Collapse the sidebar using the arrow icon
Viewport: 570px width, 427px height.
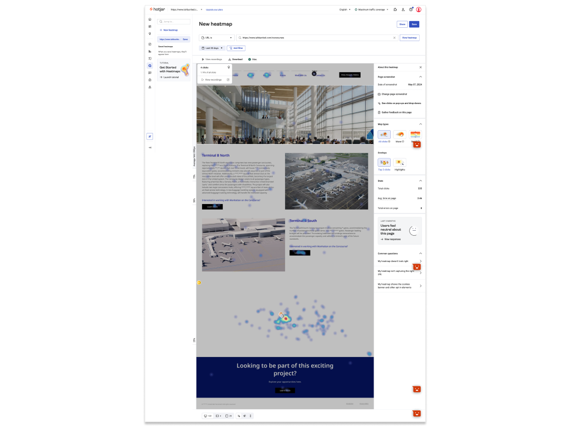point(150,147)
